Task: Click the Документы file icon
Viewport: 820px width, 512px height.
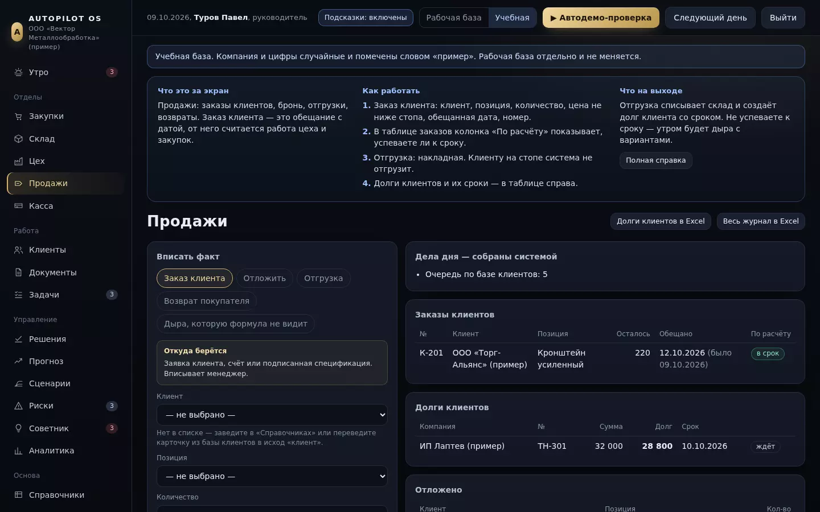Action: 18,272
